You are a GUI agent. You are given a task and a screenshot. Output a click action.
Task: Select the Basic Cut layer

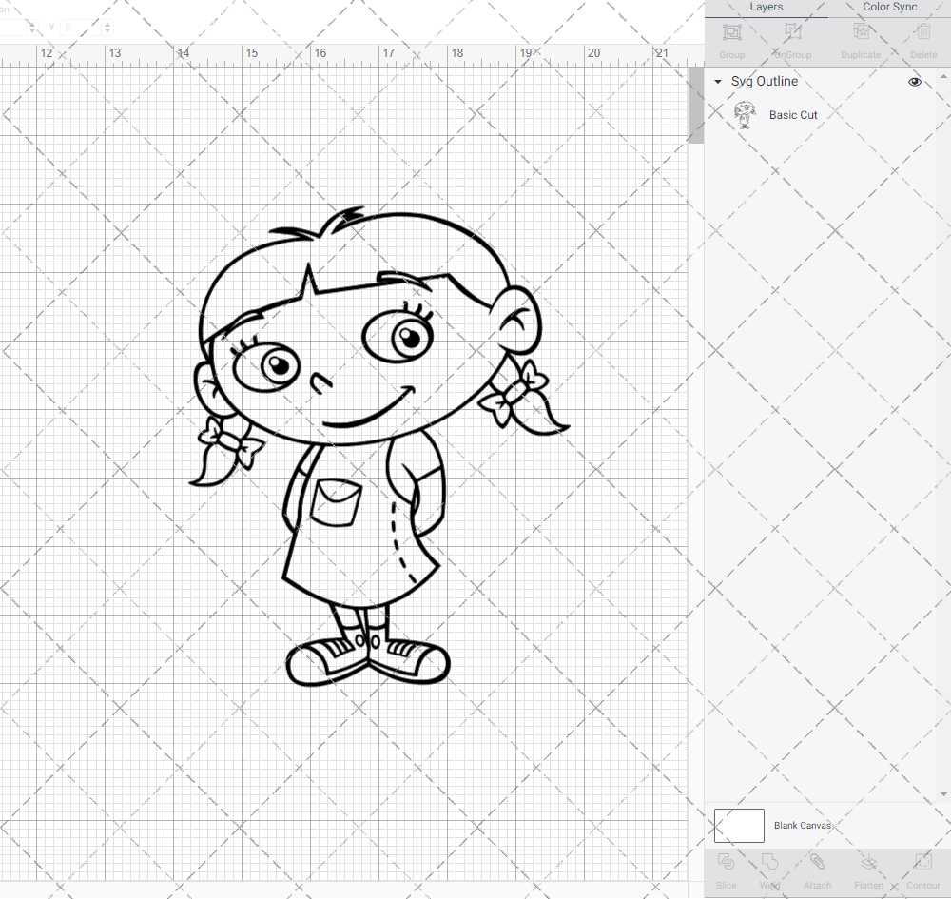(793, 115)
